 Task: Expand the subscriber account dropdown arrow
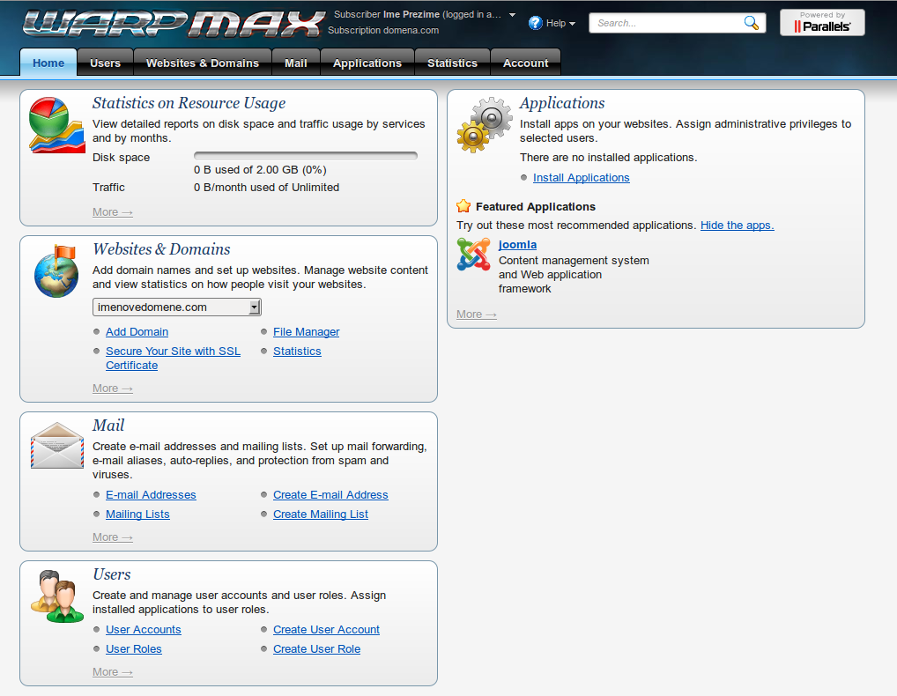(x=512, y=15)
